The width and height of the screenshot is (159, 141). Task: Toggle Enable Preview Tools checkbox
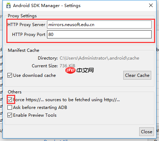click(x=10, y=115)
